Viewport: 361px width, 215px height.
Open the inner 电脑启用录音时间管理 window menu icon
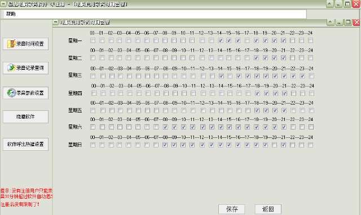(x=55, y=22)
